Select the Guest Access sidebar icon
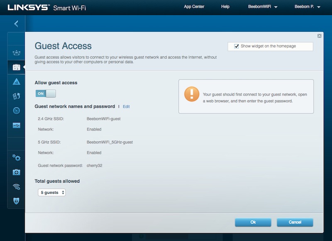Screen dimensions: 332x241 [16, 67]
